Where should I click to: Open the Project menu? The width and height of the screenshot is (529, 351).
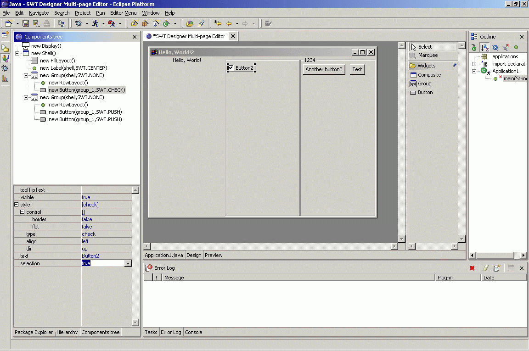pos(83,13)
